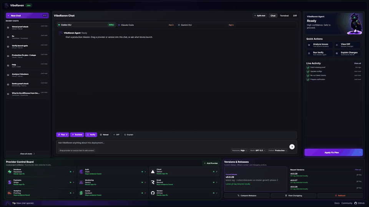The image size is (369, 207).
Task: Click the Docs link in footer
Action: click(x=337, y=203)
